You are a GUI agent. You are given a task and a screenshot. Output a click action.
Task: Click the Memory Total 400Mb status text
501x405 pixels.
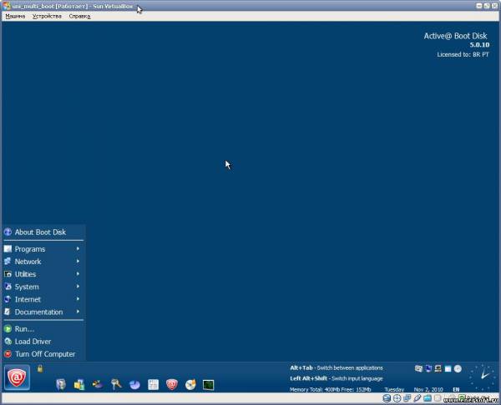pos(331,389)
